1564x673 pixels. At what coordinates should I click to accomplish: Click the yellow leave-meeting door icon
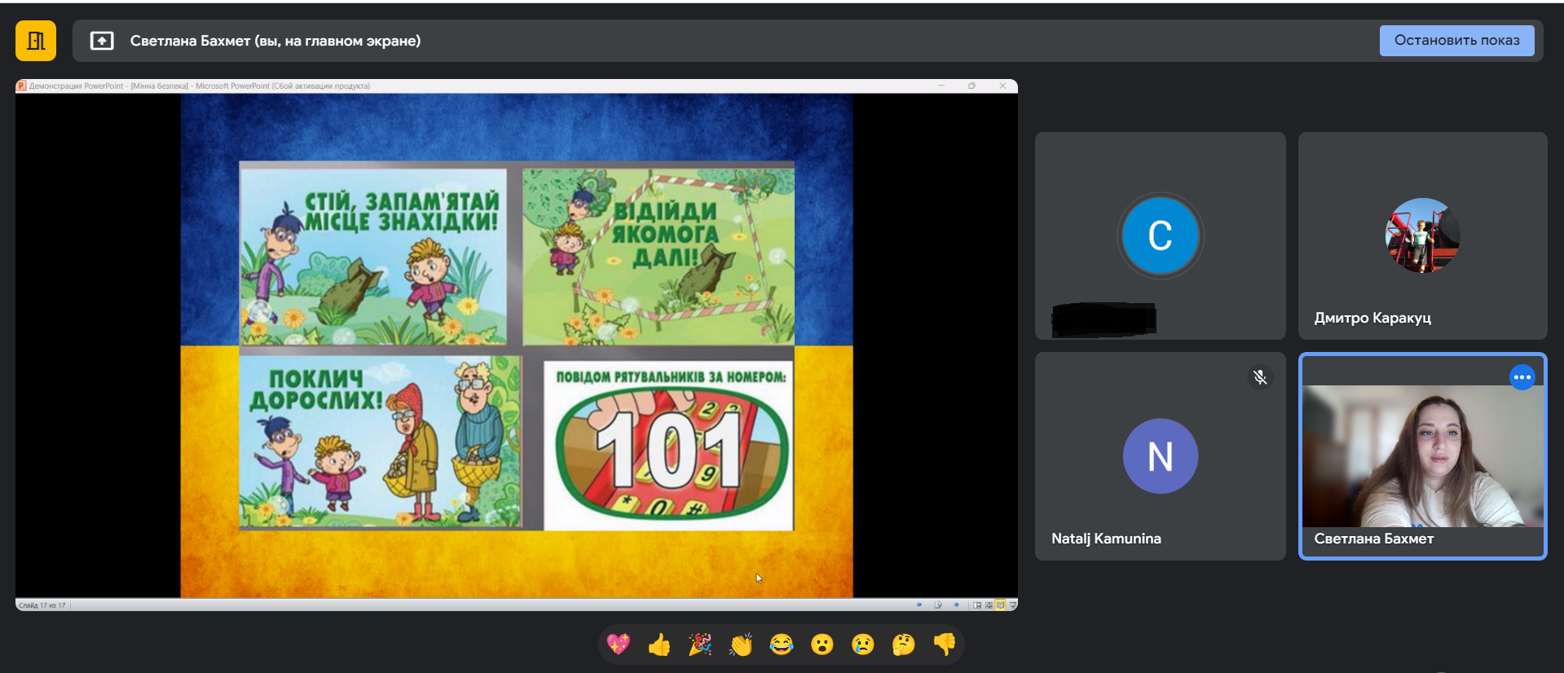36,41
